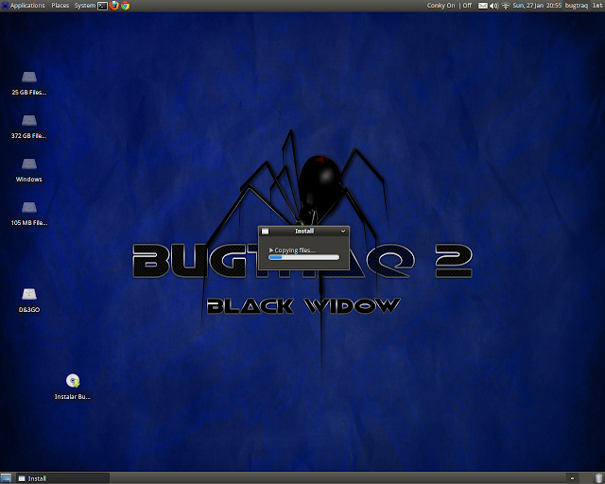Open the System menu
605x484 pixels.
coord(85,6)
